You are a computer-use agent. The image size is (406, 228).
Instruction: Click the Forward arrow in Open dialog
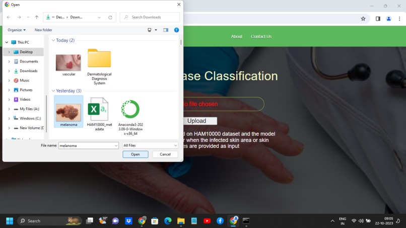(x=19, y=17)
